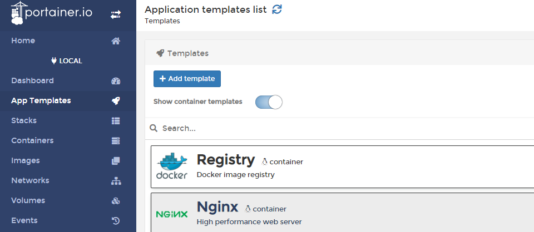Click the App Templates rocket icon
Screen dimensions: 534x232
[116, 101]
